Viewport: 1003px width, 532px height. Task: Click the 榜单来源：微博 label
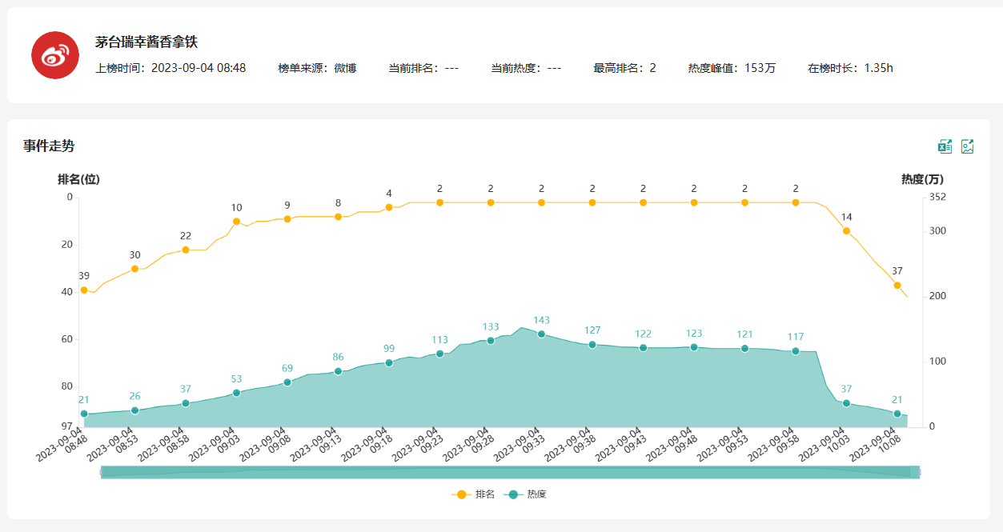[x=317, y=68]
